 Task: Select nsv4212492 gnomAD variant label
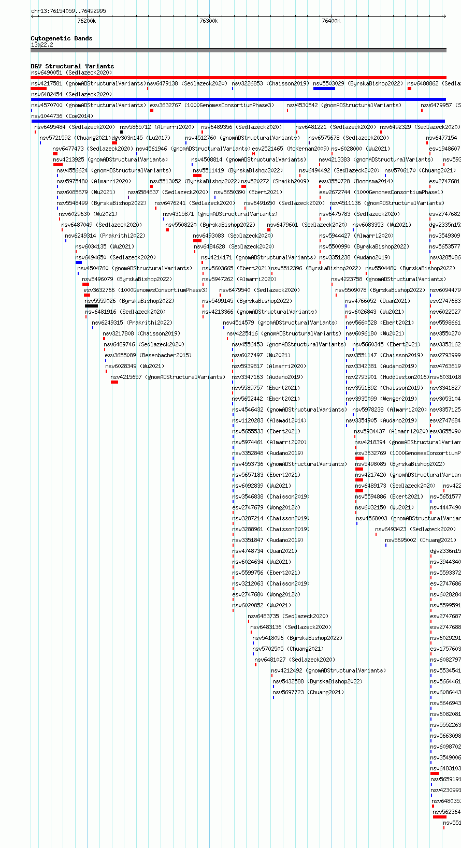click(x=328, y=671)
